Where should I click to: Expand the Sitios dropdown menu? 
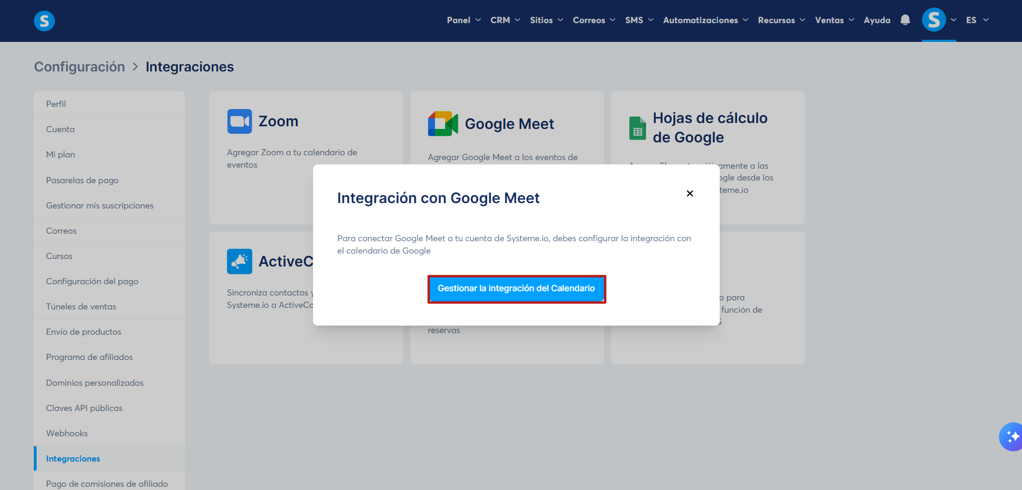[547, 20]
